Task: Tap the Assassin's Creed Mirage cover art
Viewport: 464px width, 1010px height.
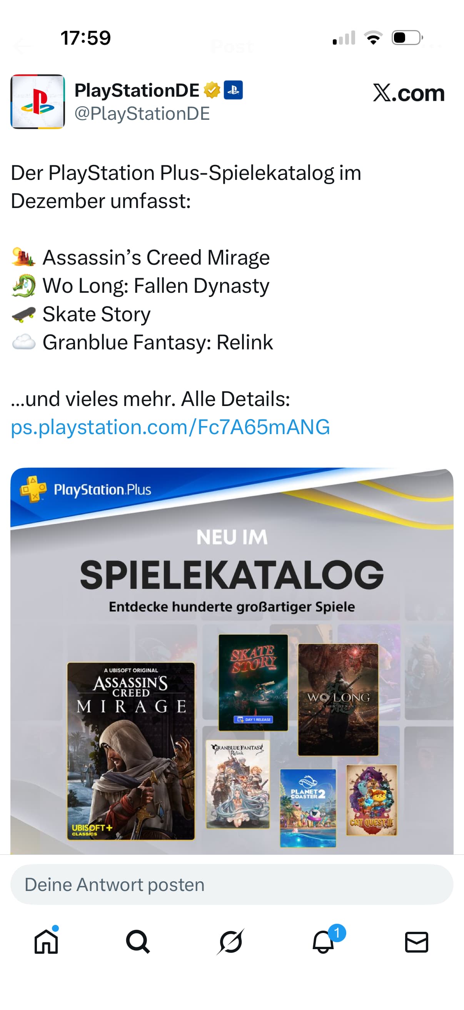Action: coord(131,751)
